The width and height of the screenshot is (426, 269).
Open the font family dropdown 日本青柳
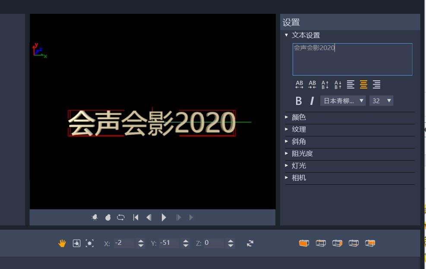(x=343, y=101)
